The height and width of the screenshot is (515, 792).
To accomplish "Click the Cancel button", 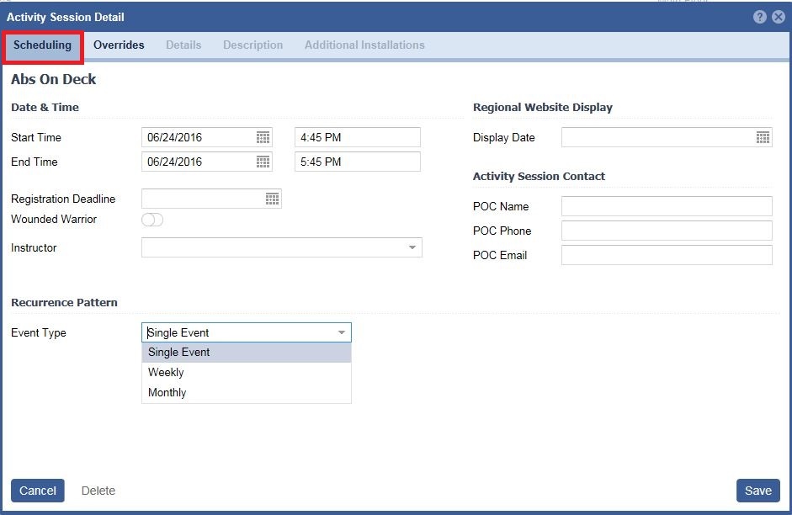I will click(38, 491).
